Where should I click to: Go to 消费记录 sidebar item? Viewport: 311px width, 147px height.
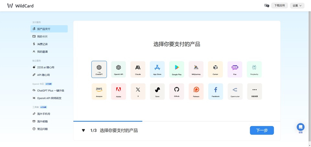click(42, 44)
